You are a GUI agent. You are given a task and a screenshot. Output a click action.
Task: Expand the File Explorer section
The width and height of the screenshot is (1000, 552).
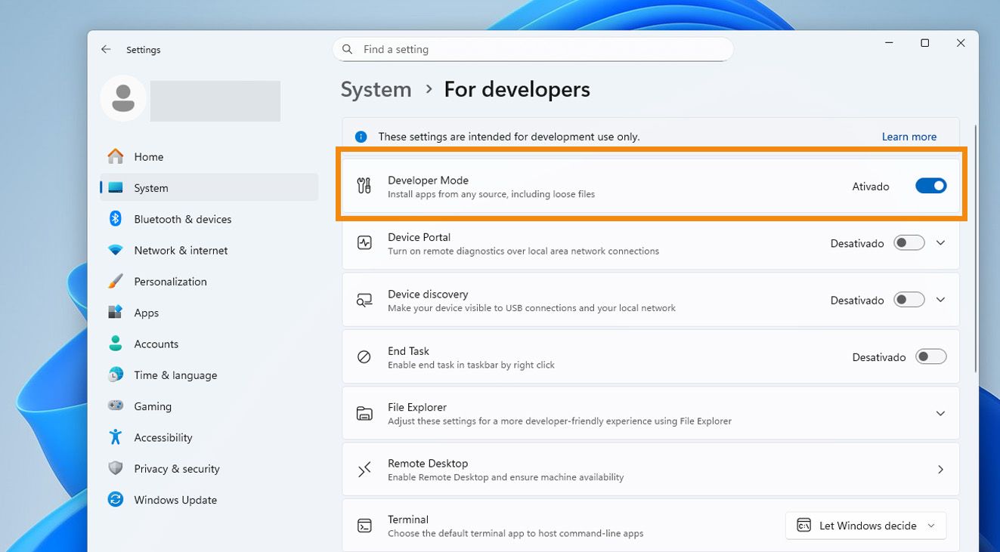point(940,414)
